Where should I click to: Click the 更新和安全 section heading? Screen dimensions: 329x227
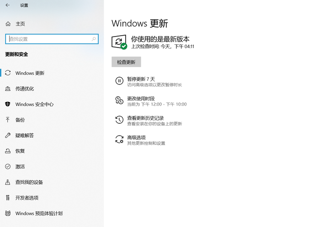click(16, 54)
